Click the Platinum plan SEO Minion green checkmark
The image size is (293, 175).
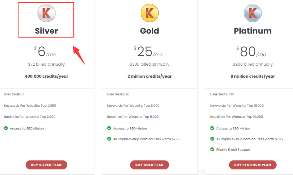click(212, 128)
